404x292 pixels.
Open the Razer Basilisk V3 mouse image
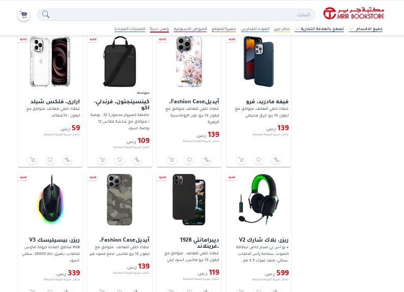(50, 199)
